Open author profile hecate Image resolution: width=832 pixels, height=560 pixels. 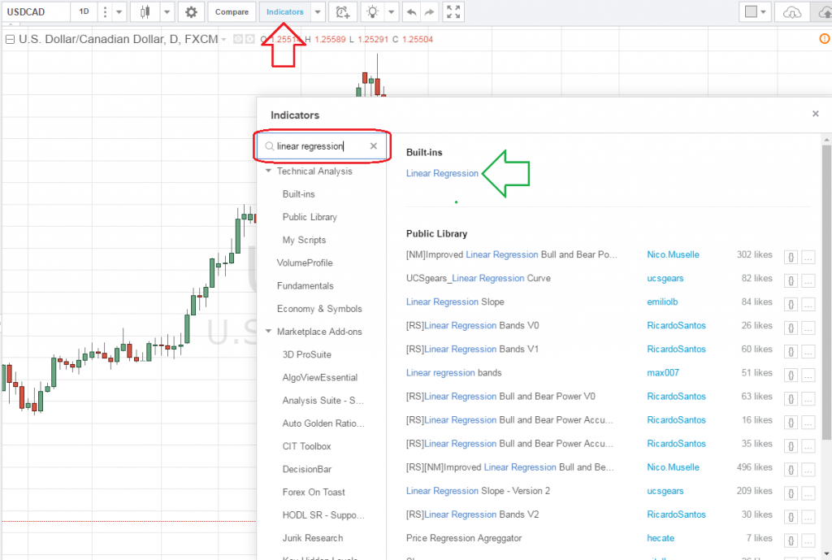[661, 538]
